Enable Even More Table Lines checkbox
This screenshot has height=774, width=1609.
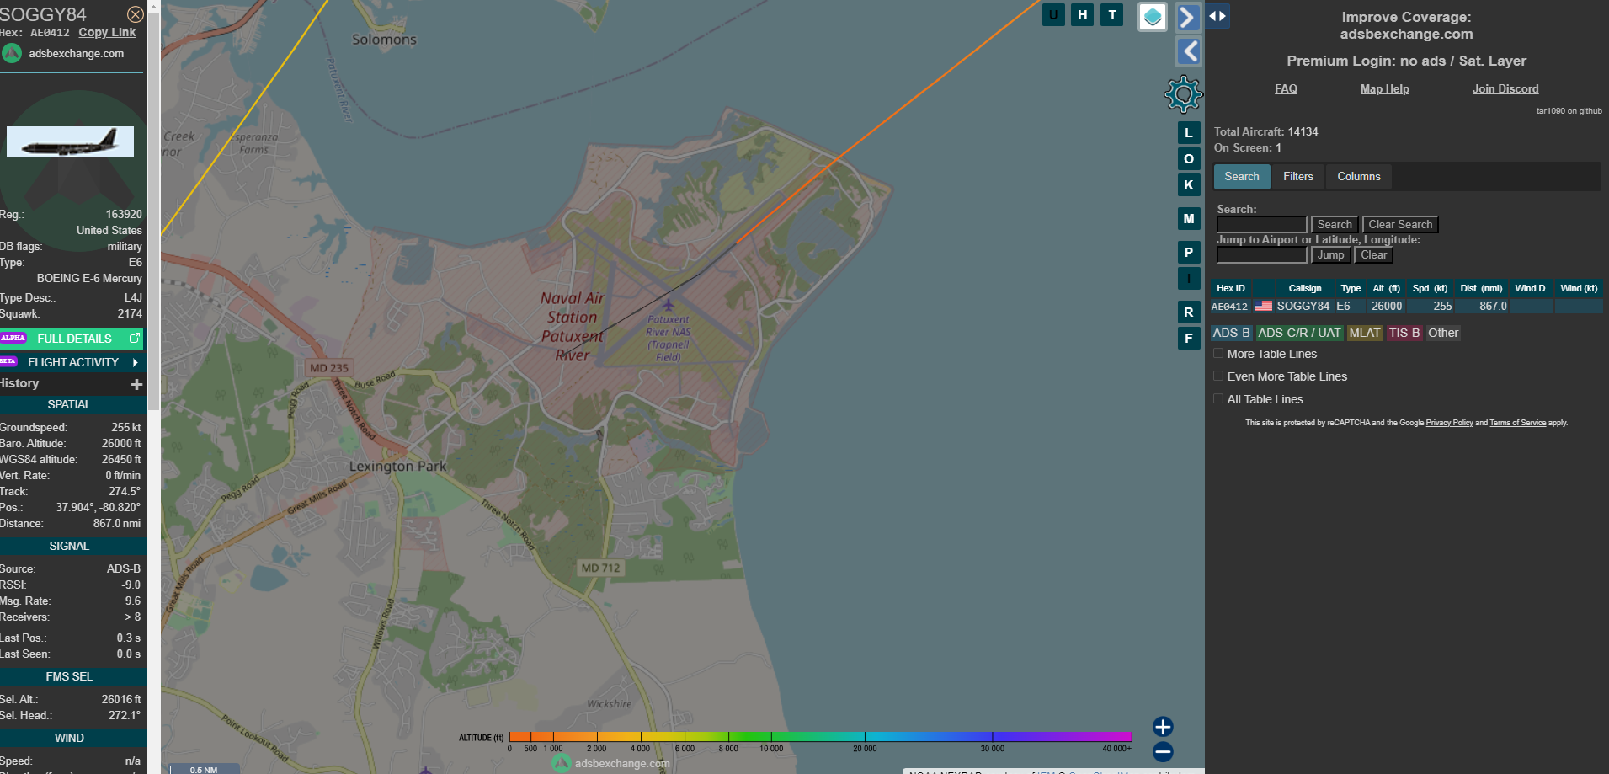tap(1218, 376)
